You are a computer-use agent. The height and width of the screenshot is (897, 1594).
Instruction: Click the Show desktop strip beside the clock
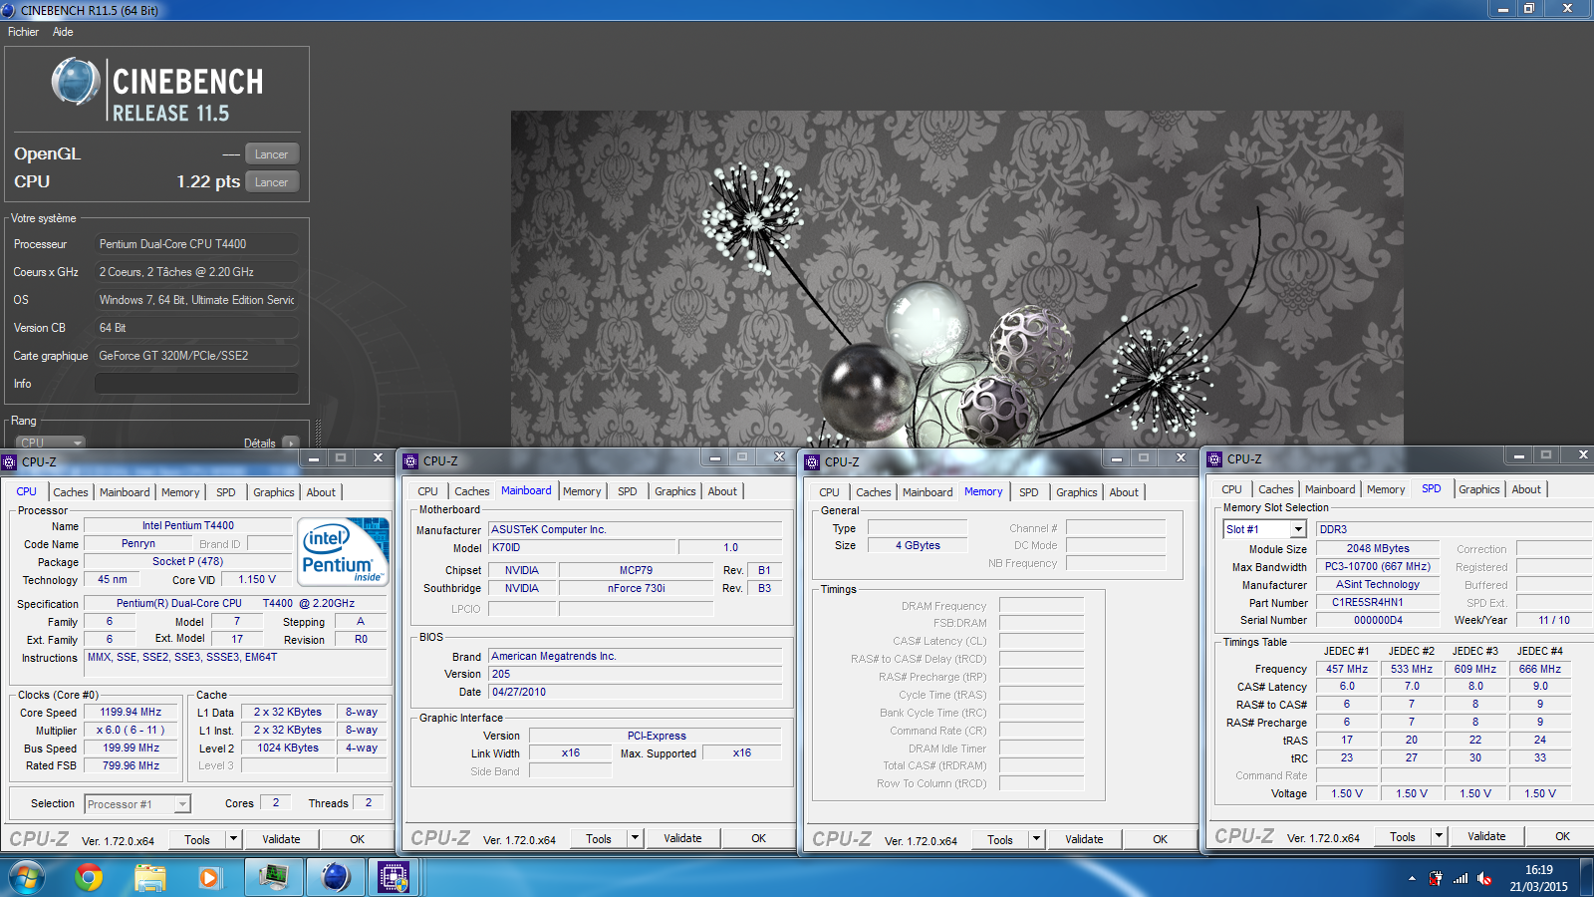pos(1586,878)
